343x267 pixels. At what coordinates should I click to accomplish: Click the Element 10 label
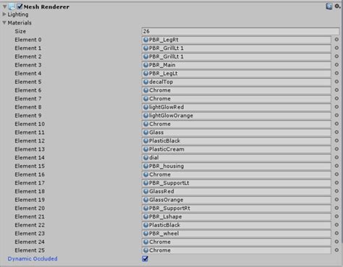(30, 124)
